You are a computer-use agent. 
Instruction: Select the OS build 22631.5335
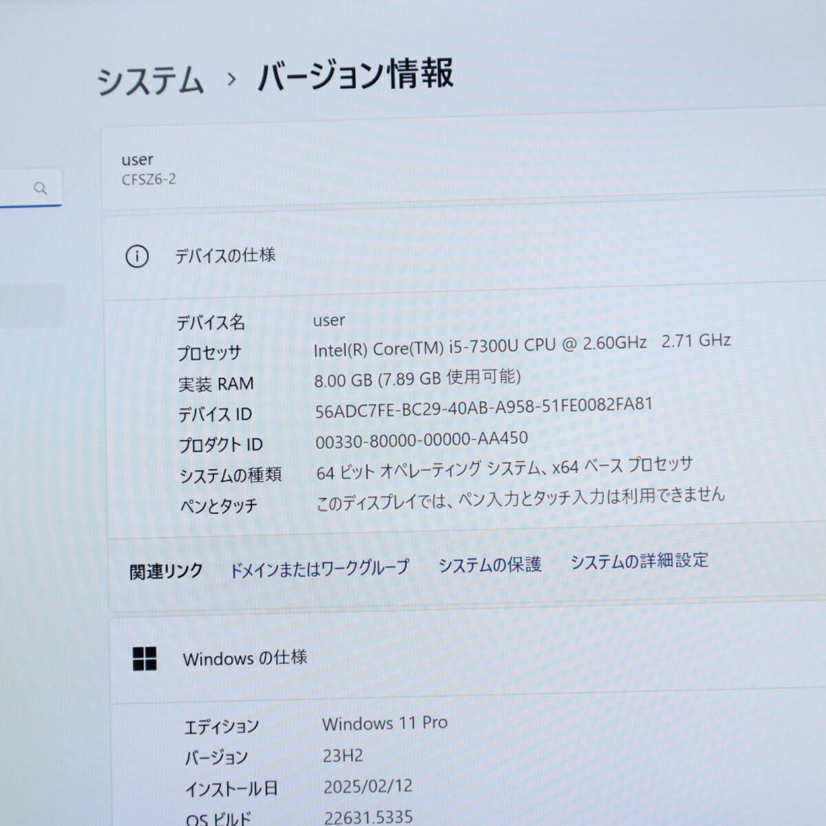coord(368,817)
